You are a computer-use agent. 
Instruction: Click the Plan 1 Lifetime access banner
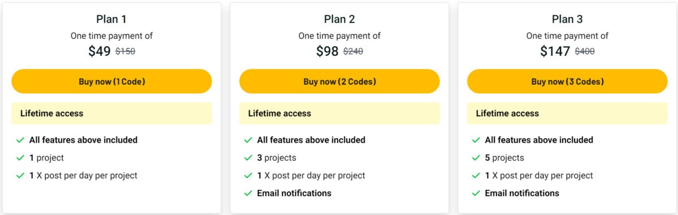coord(111,113)
